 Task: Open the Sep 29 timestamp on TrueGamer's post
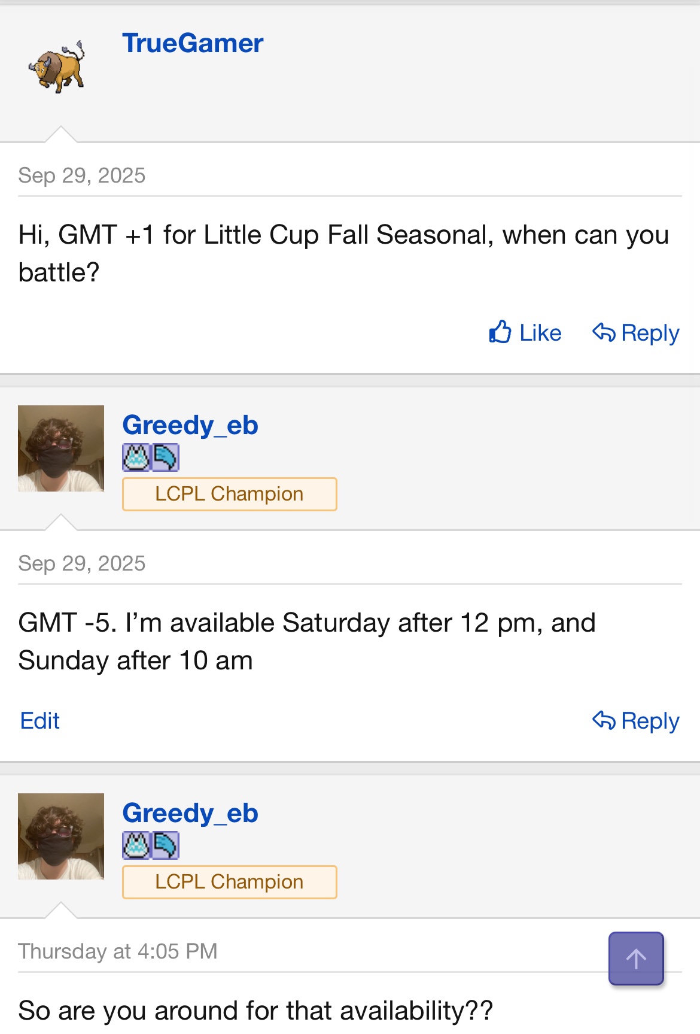[82, 175]
